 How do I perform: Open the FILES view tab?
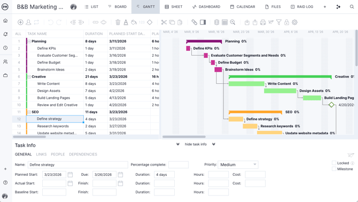273,6
